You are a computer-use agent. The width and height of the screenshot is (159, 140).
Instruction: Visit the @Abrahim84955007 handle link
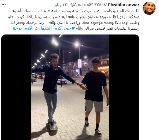tap(89, 5)
